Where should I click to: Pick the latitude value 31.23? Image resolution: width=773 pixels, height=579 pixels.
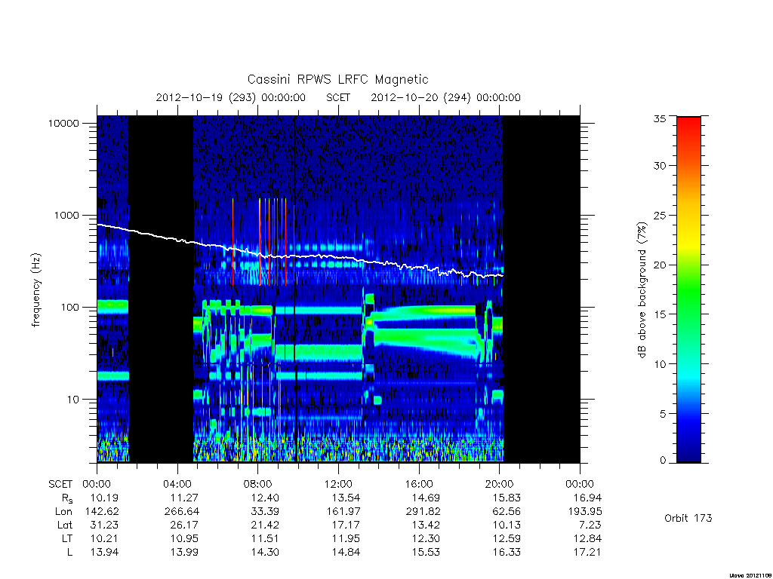coord(104,525)
